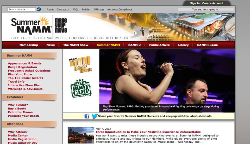The width and height of the screenshot is (250, 144).
Task: Focus the Search this site field
Action: pos(21,9)
